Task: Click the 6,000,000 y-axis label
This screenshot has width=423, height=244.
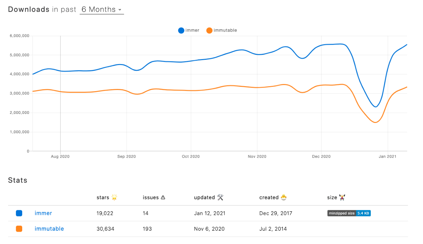Action: 20,36
